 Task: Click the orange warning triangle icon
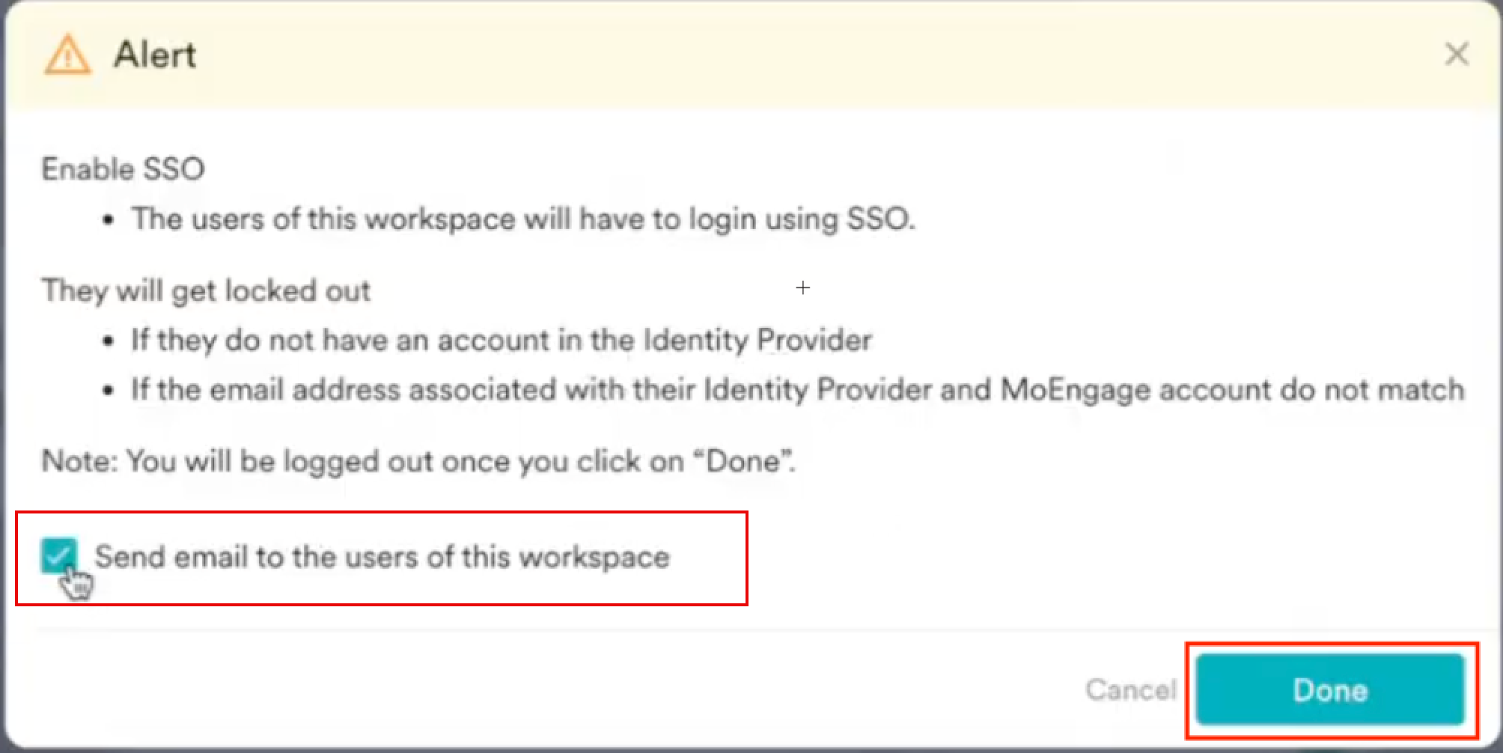click(67, 55)
